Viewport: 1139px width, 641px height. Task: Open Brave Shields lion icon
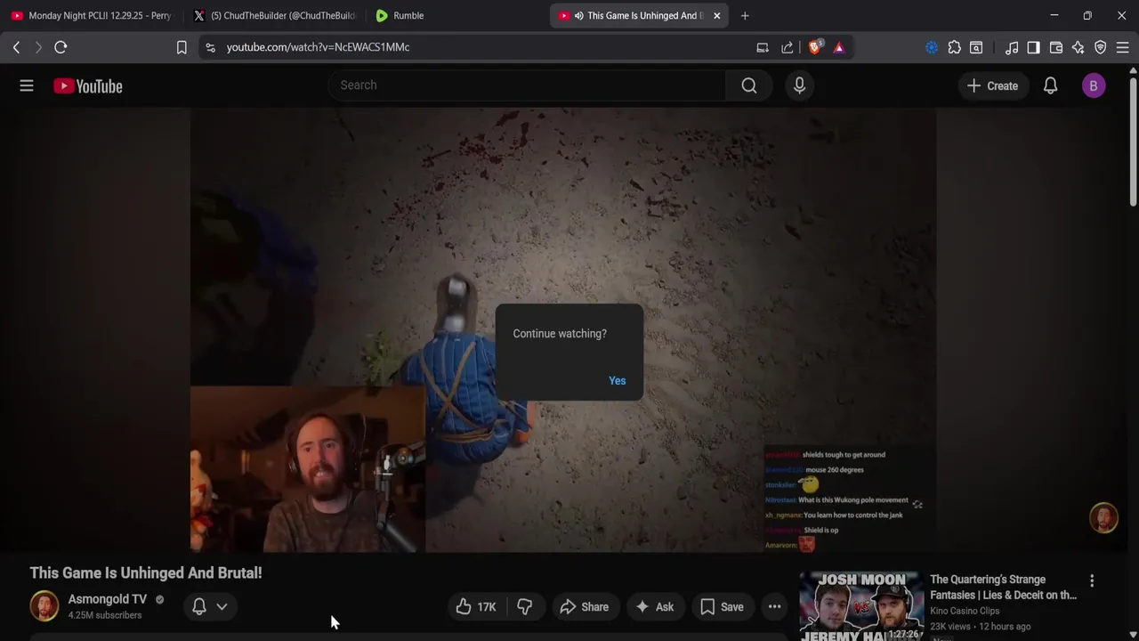pos(814,47)
